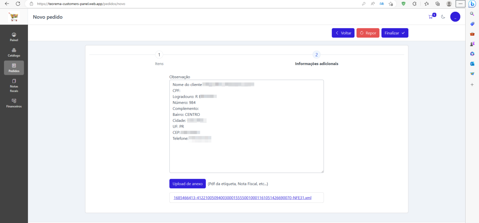479x223 pixels.
Task: Open the Notas fiscais sidebar item
Action: [x=14, y=86]
